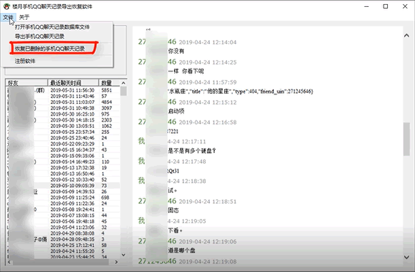Click chat panel scroll-up arrow
Viewport: 415px width, 272px height.
pos(407,35)
